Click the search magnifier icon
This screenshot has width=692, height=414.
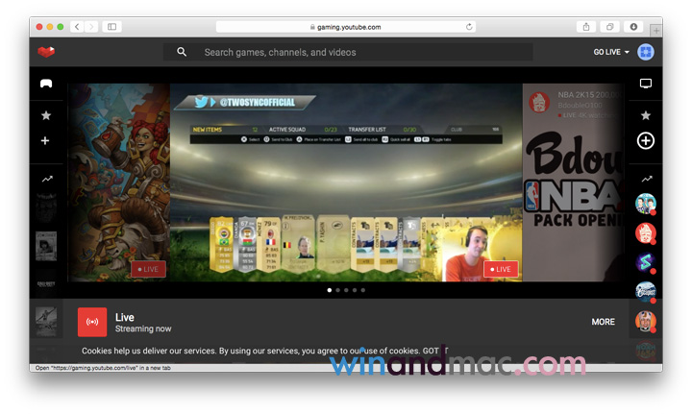pyautogui.click(x=182, y=52)
